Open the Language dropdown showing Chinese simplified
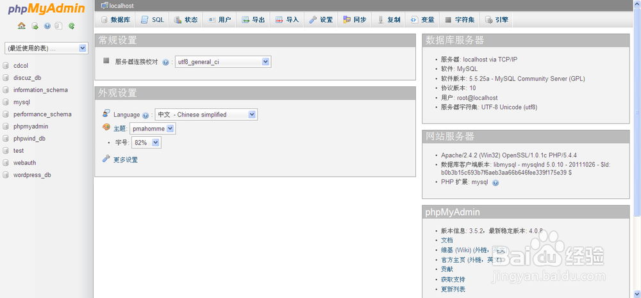641x298 pixels. point(206,114)
